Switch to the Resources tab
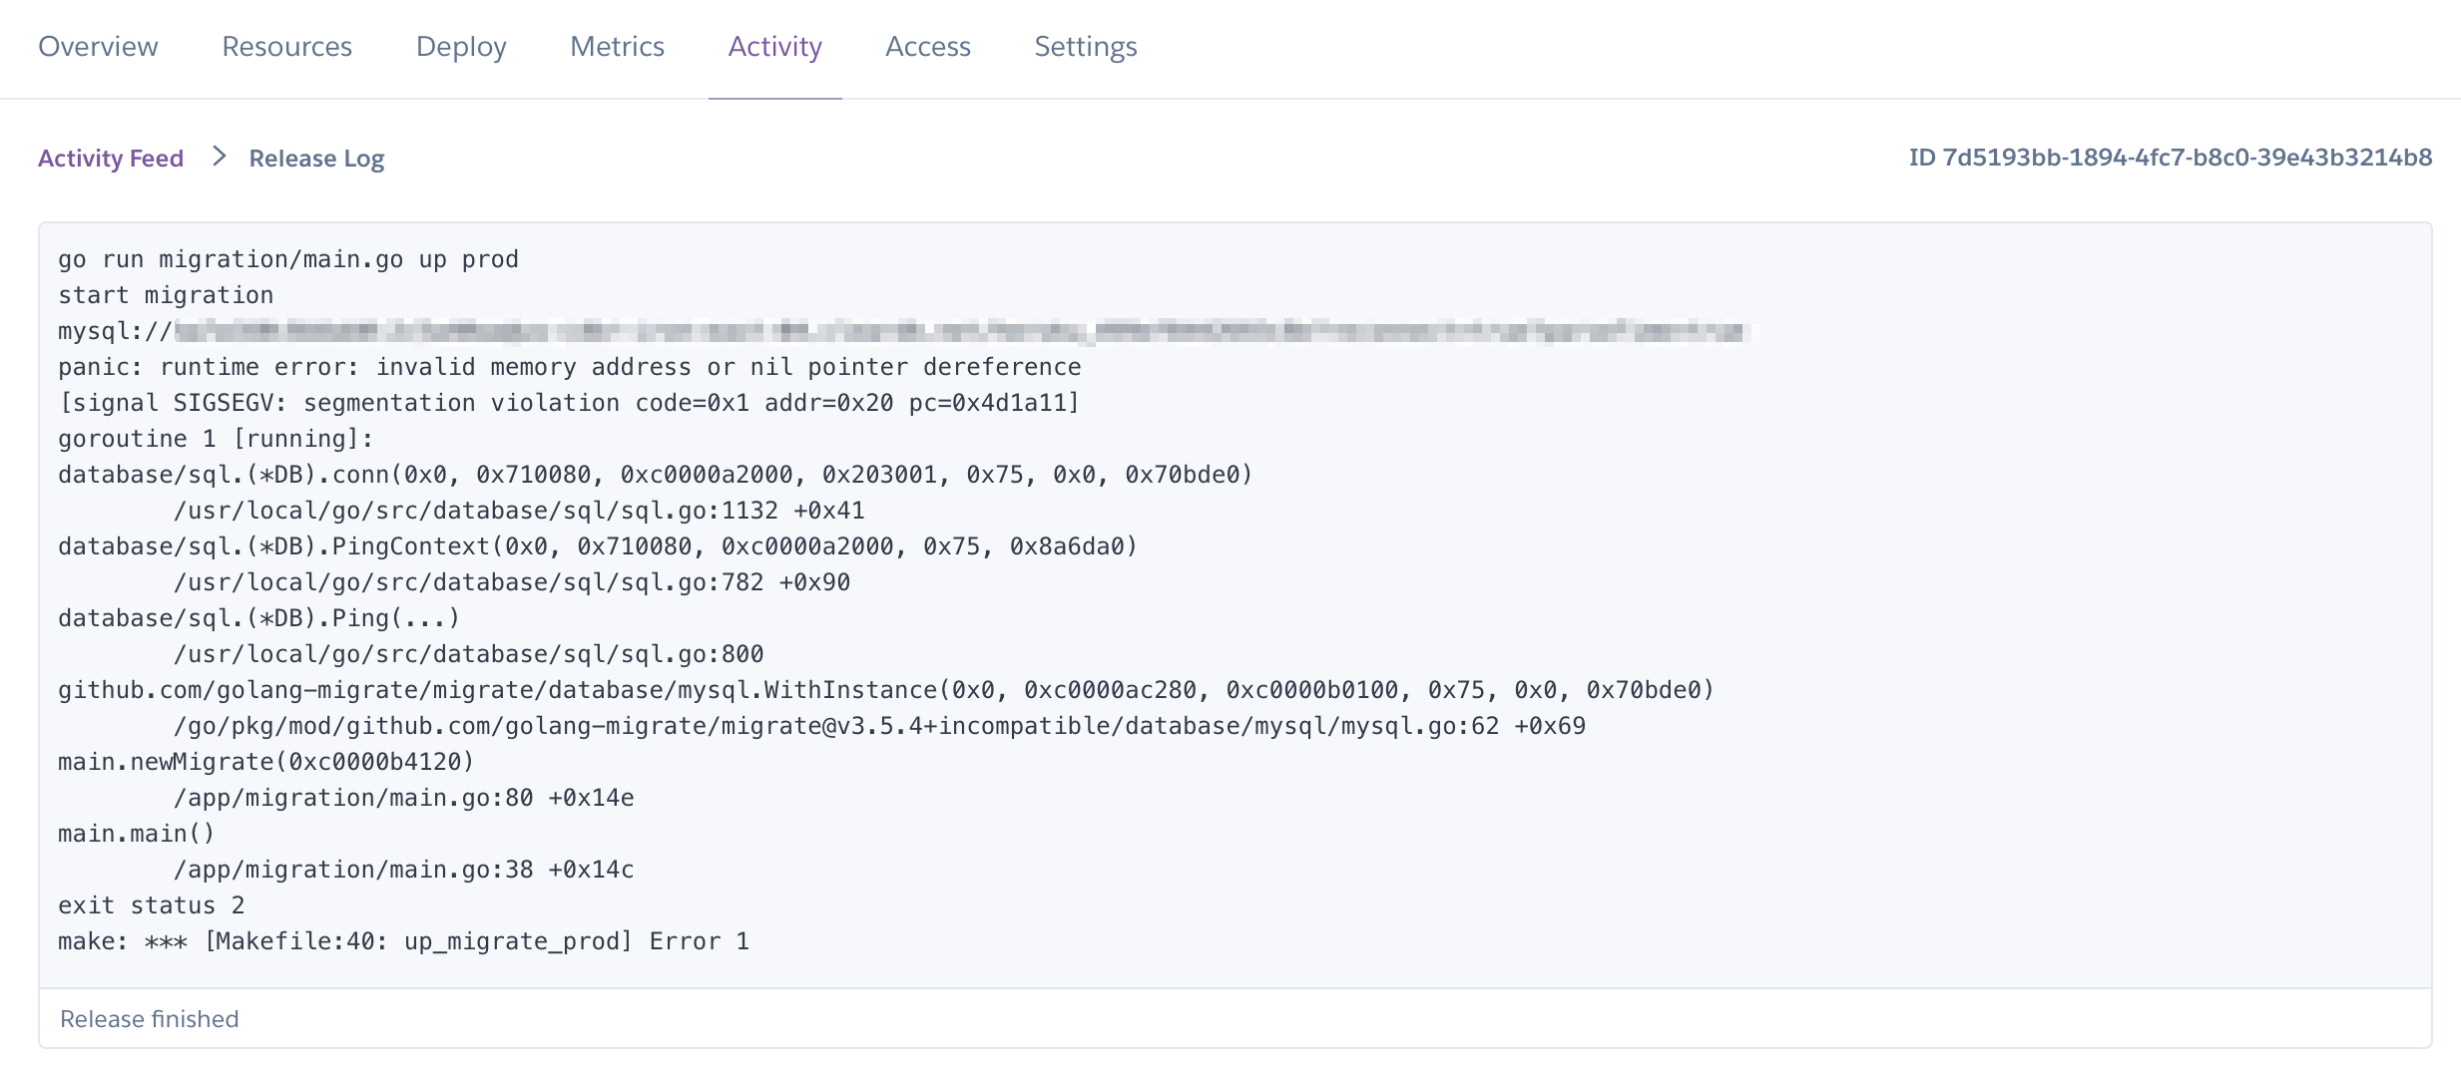 (286, 47)
